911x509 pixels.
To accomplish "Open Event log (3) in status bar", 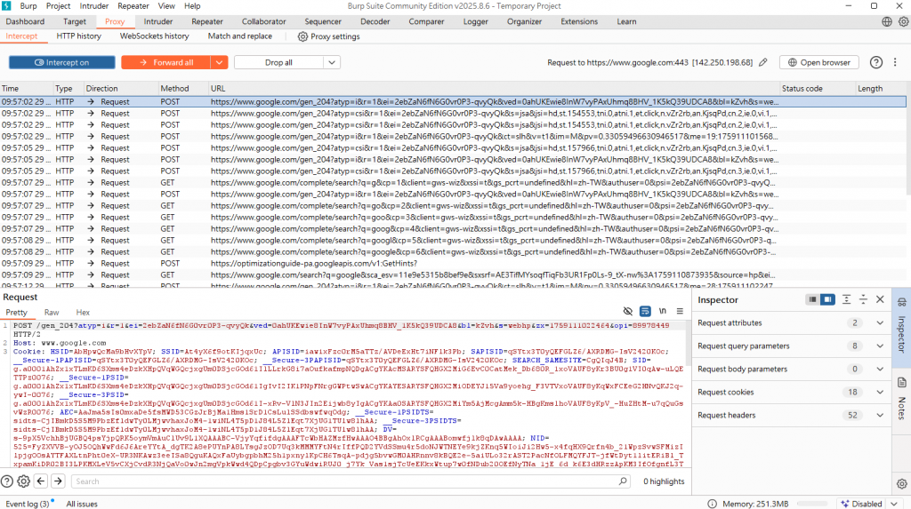I will (28, 504).
